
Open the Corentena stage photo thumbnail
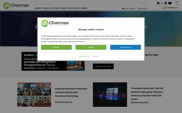pyautogui.click(x=110, y=95)
